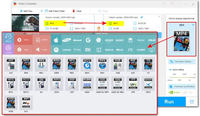Open Parameter settings
The width and height of the screenshot is (200, 116).
point(181,61)
